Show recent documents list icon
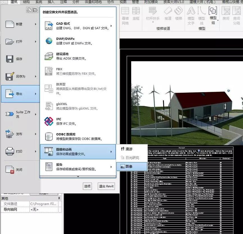Viewport: 243px width, 234px height. click(x=29, y=10)
